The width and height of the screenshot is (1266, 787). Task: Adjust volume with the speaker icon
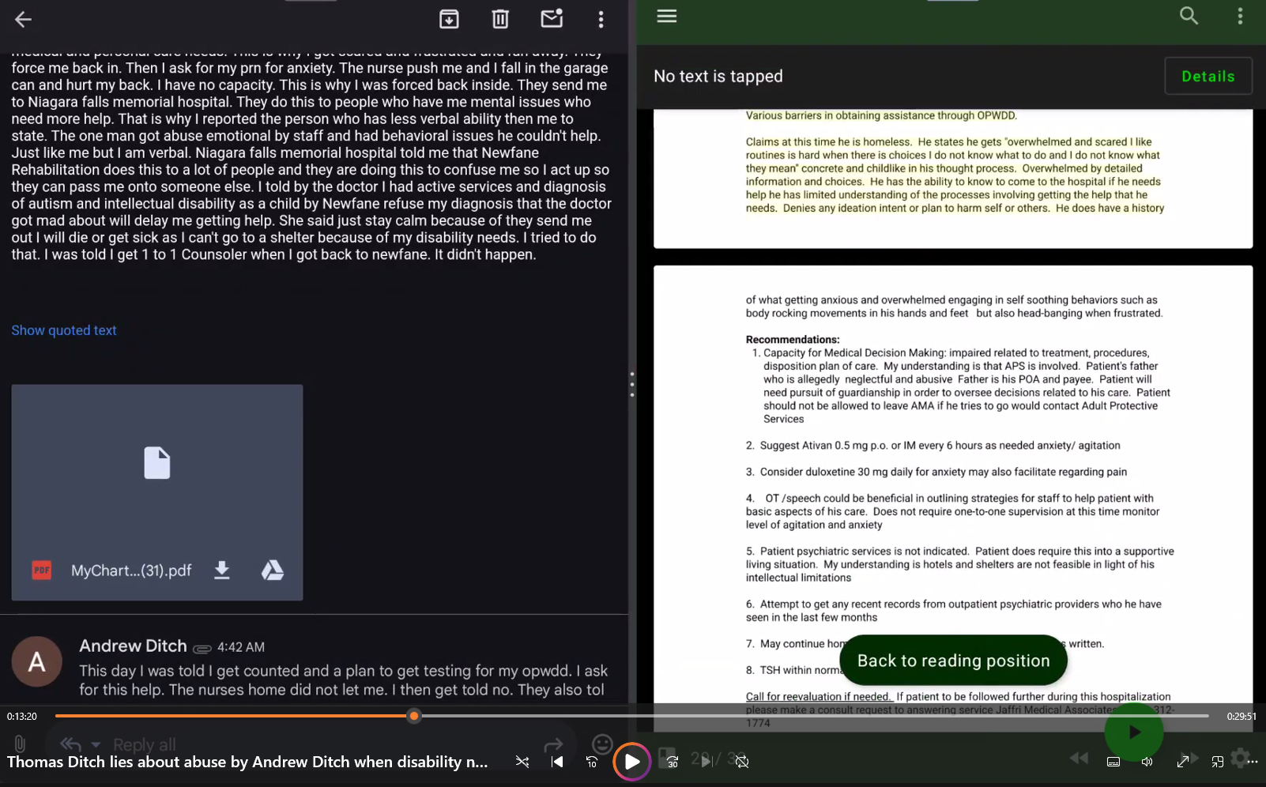coord(1147,762)
